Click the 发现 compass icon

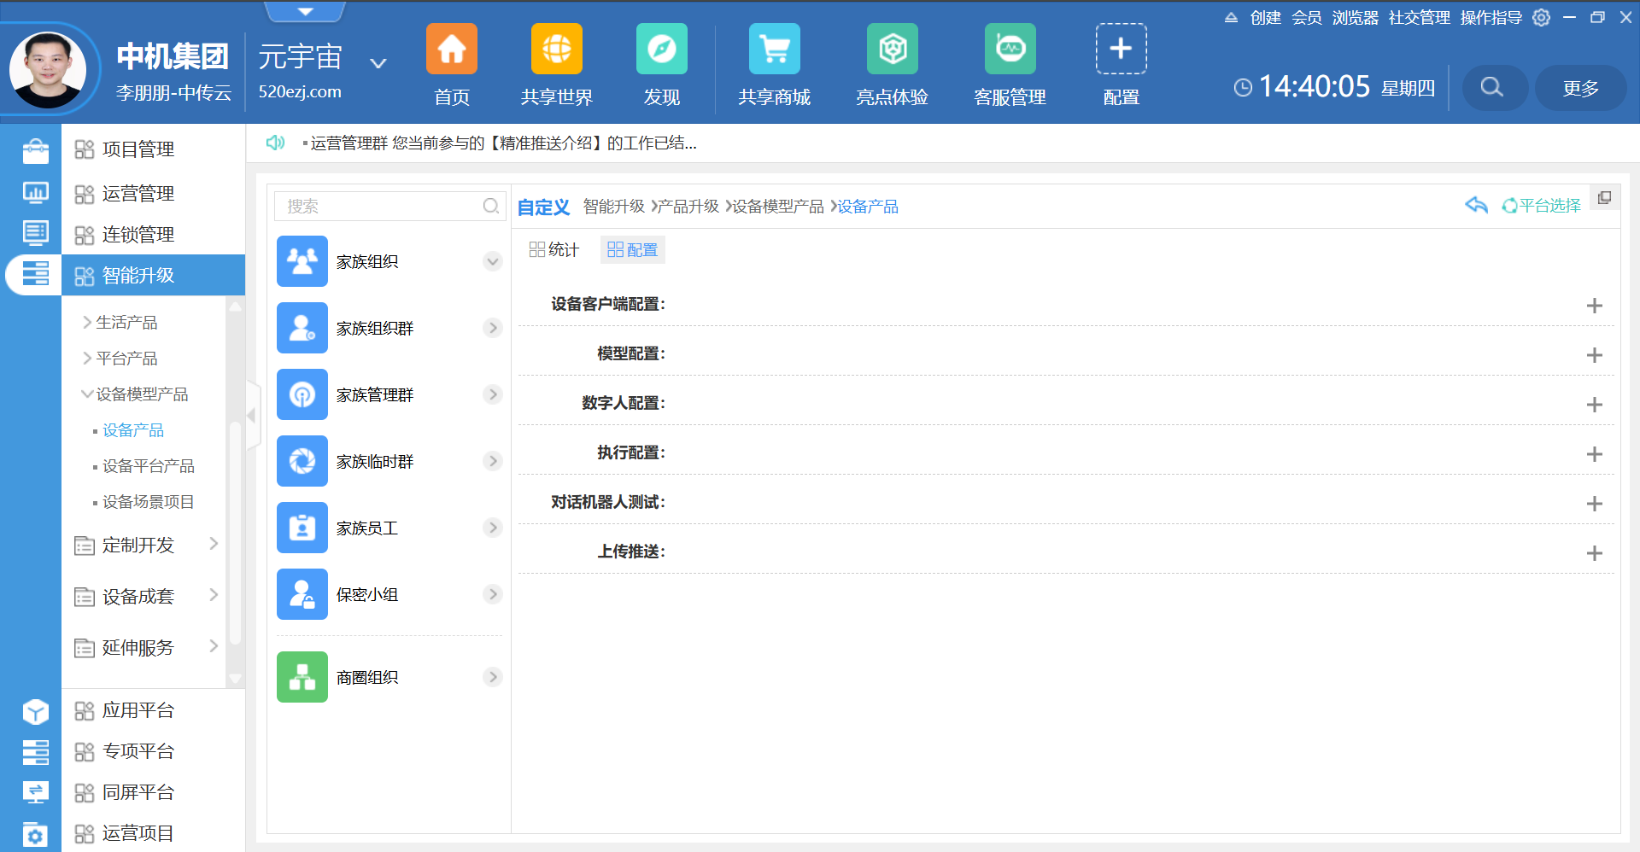(x=661, y=50)
